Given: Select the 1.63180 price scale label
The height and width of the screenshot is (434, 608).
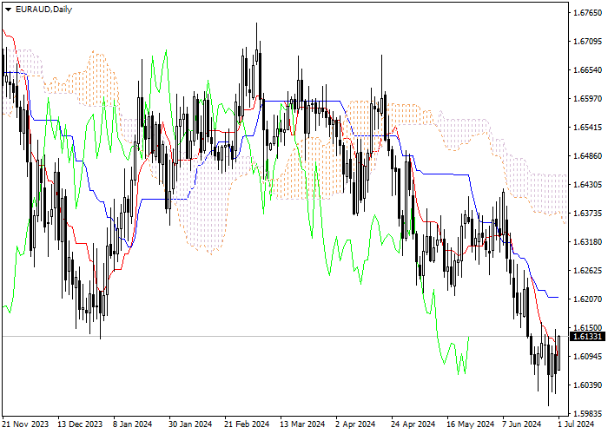Looking at the screenshot, I should pyautogui.click(x=587, y=242).
